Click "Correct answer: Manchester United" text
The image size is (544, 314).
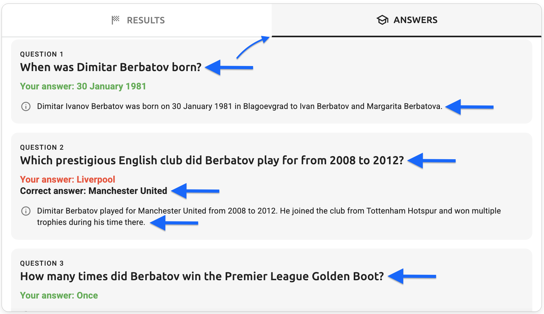click(93, 191)
